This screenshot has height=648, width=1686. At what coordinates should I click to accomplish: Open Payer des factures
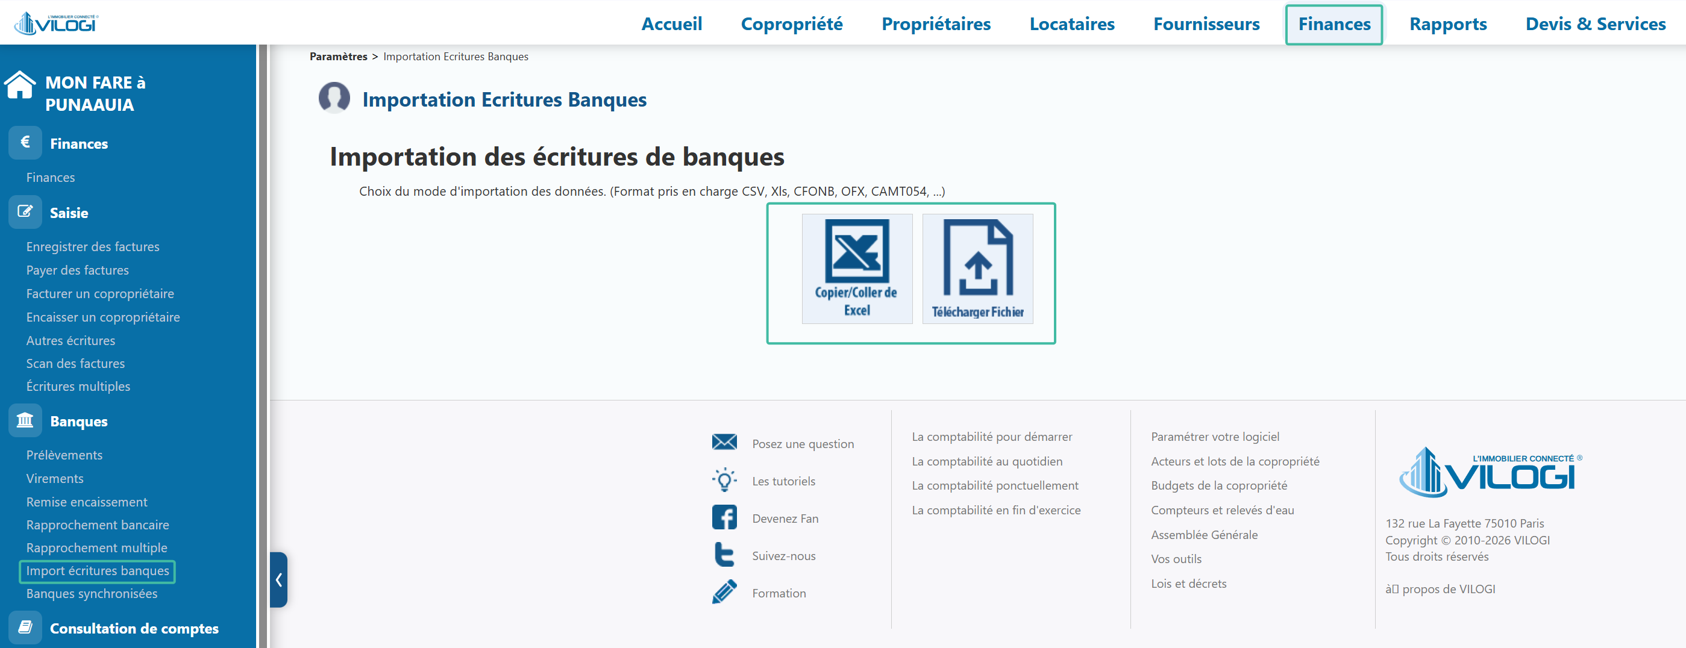pyautogui.click(x=77, y=270)
